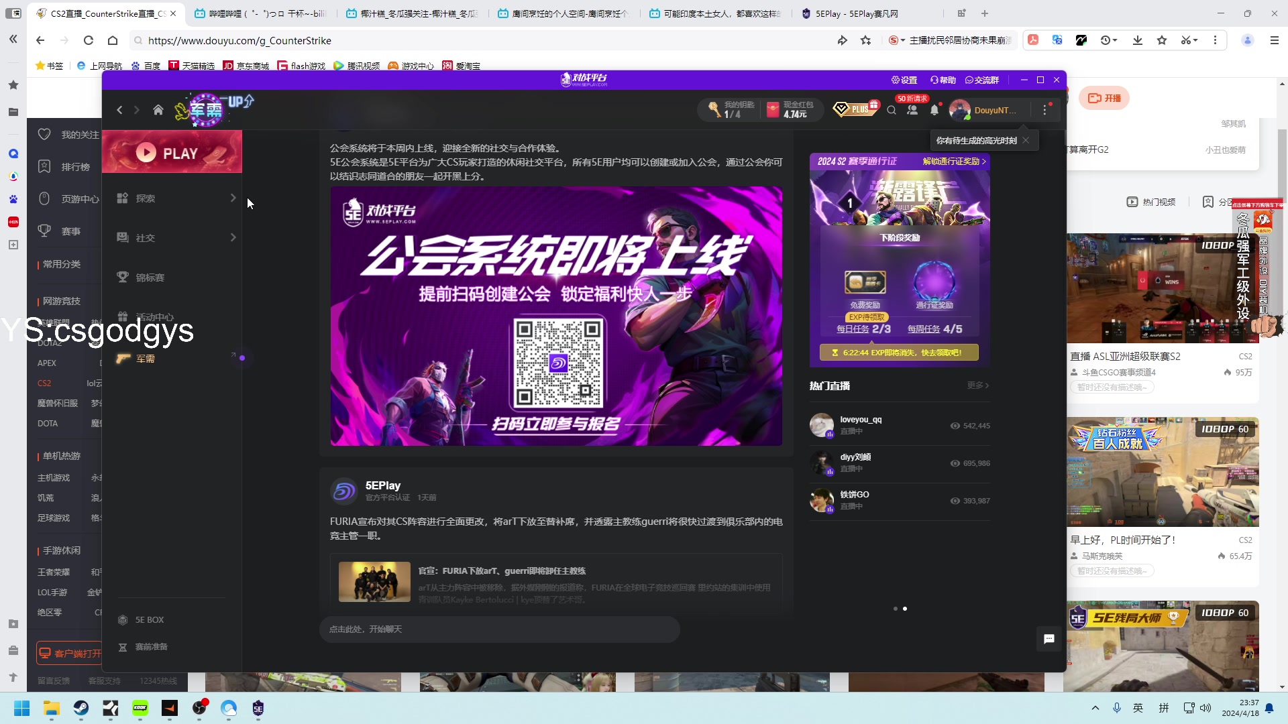1288x724 pixels.
Task: Navigate back in 5EPlay client
Action: 119,110
